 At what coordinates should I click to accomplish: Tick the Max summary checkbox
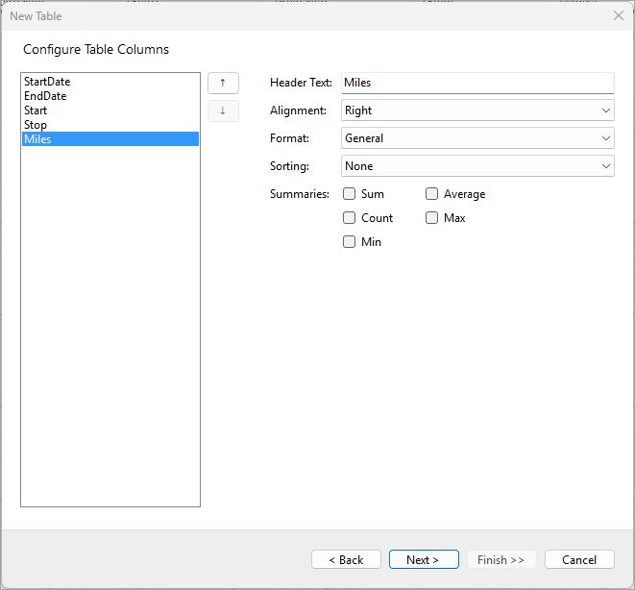pos(431,218)
